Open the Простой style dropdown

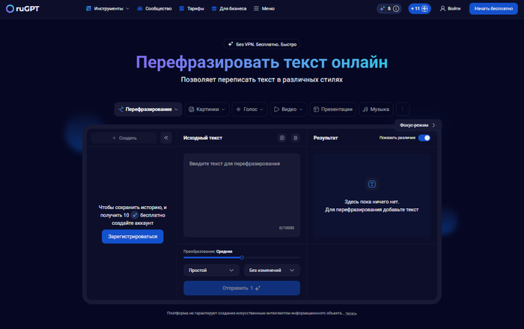click(211, 270)
